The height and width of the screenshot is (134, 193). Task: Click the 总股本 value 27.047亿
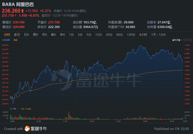164,22
